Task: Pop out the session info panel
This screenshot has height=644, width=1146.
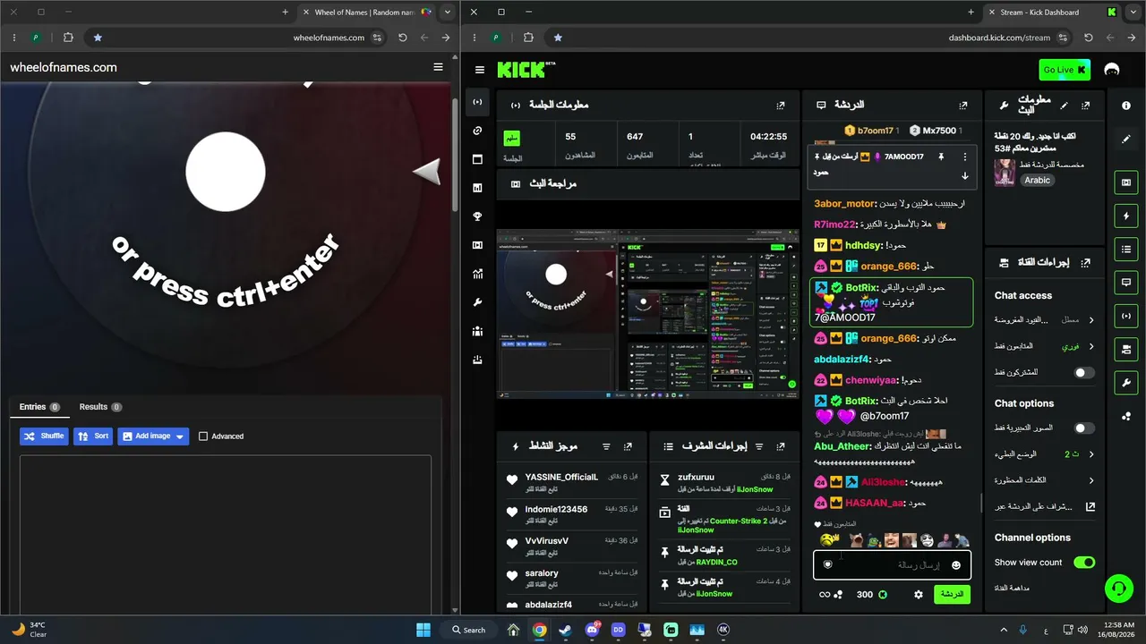Action: (781, 106)
